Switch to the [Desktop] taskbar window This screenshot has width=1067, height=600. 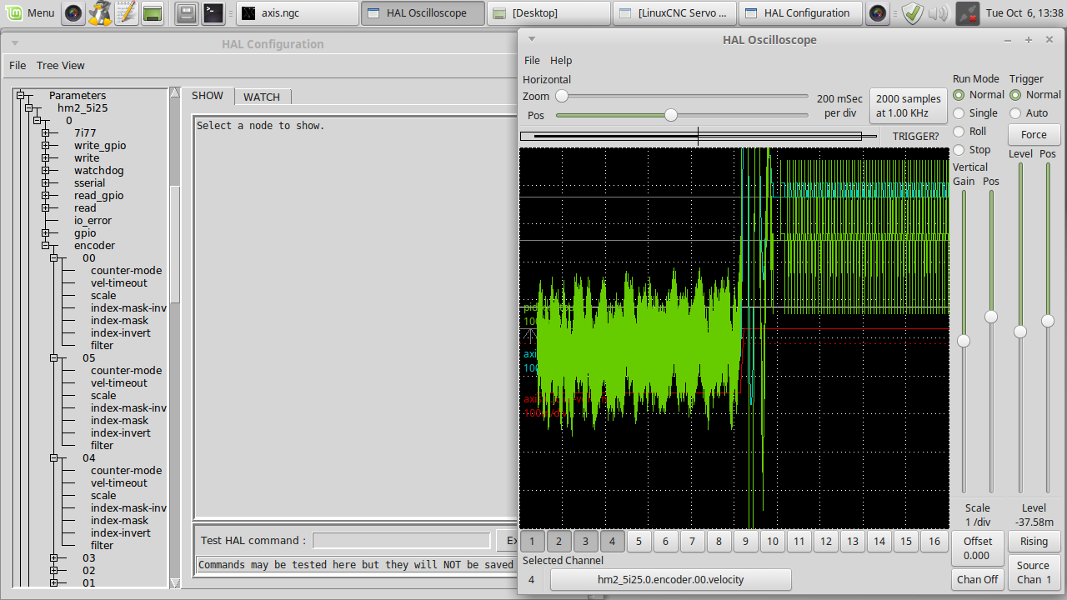(x=549, y=12)
